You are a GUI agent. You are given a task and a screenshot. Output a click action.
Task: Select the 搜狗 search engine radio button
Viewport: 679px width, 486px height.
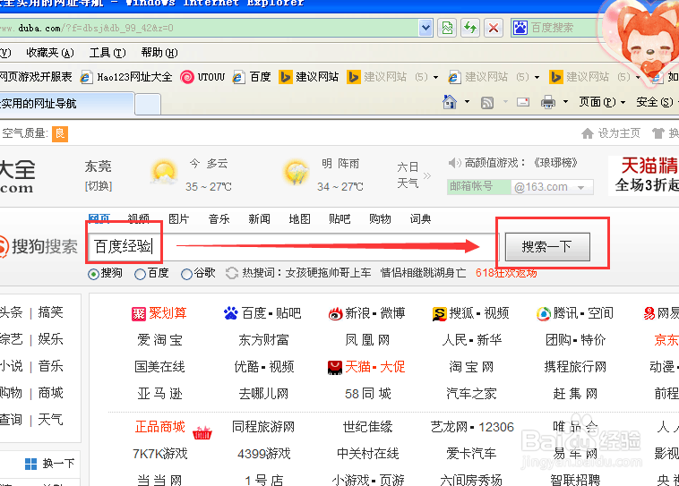(x=93, y=274)
